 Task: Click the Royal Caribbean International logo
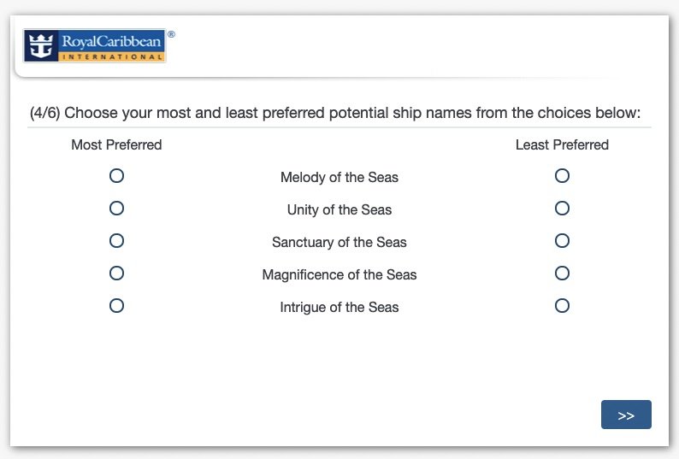[95, 46]
